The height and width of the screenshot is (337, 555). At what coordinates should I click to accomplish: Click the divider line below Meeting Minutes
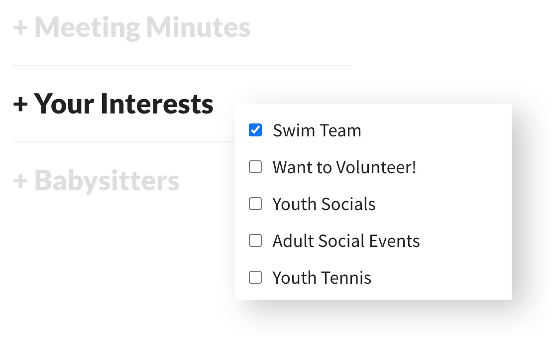(x=182, y=65)
